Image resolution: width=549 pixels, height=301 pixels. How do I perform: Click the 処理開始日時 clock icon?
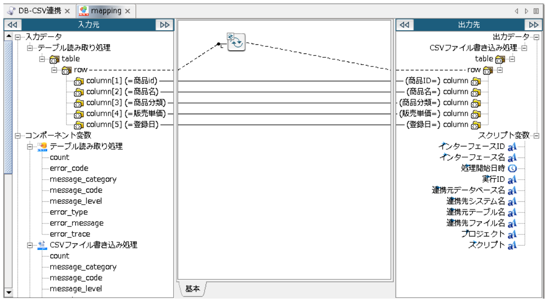[x=512, y=168]
